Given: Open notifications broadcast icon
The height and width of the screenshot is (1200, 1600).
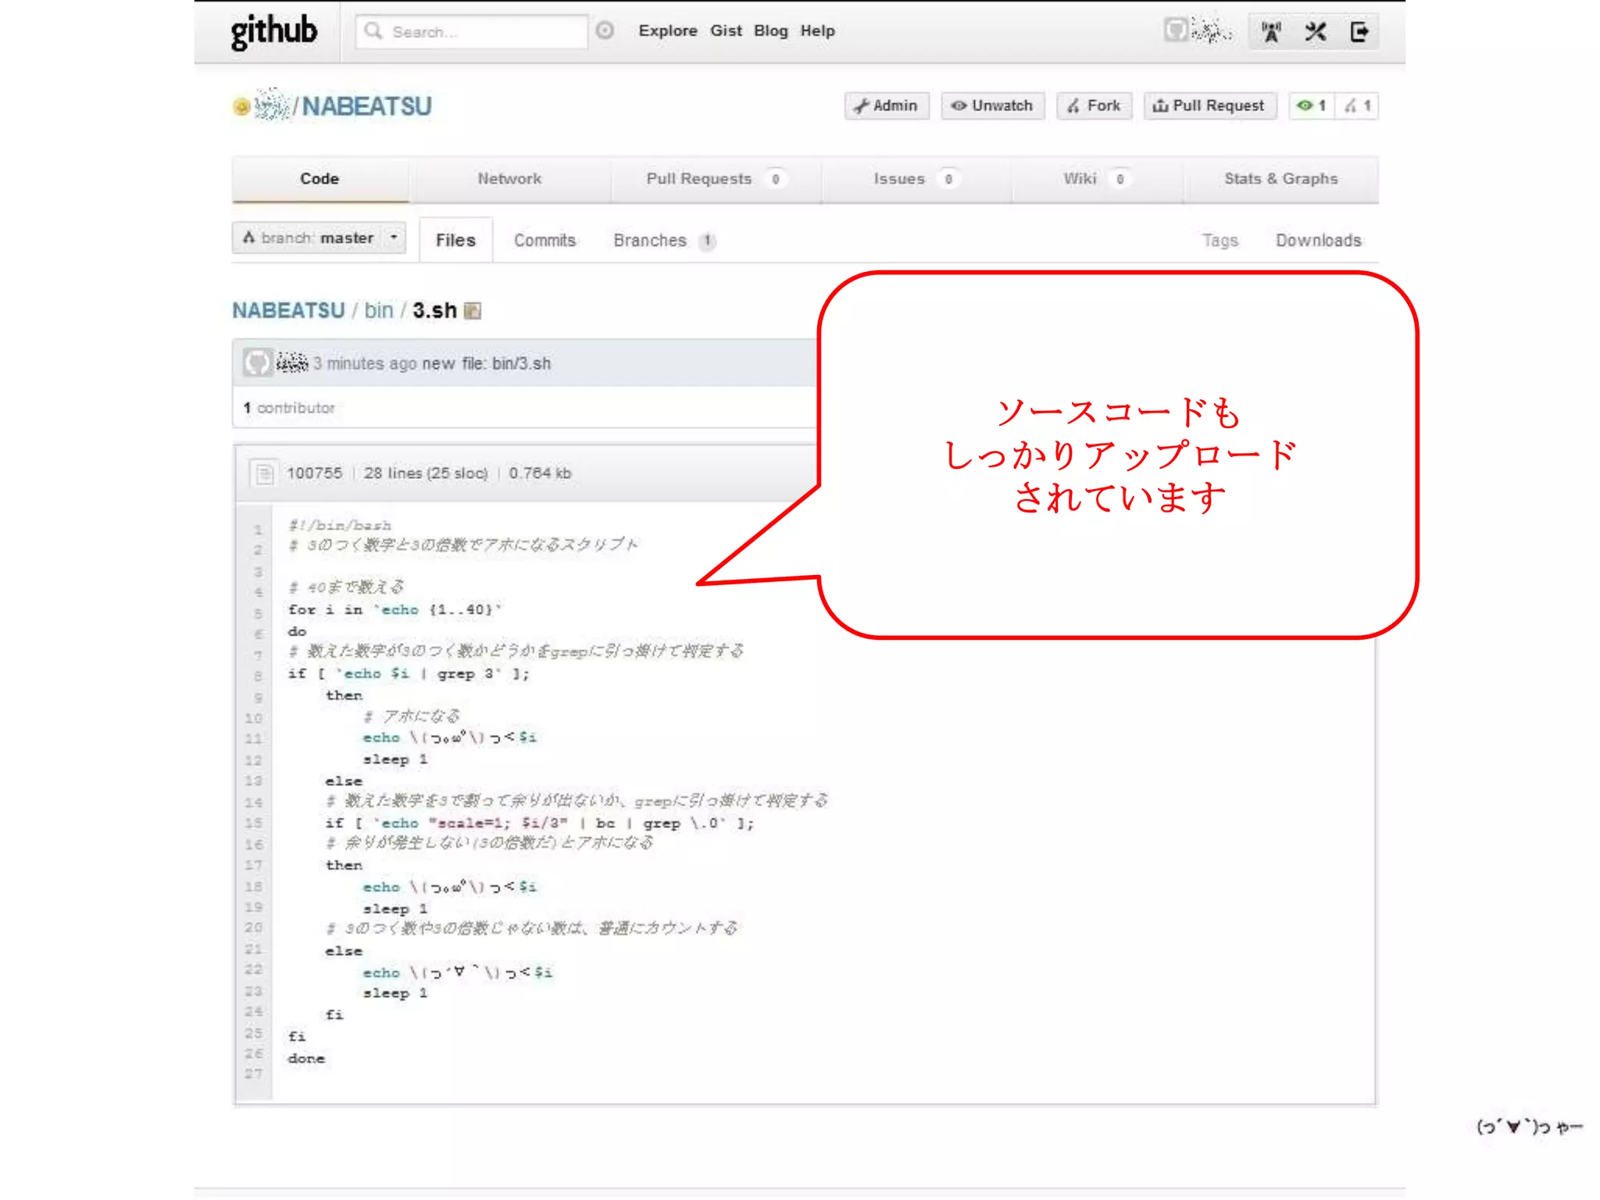Looking at the screenshot, I should click(x=1271, y=32).
